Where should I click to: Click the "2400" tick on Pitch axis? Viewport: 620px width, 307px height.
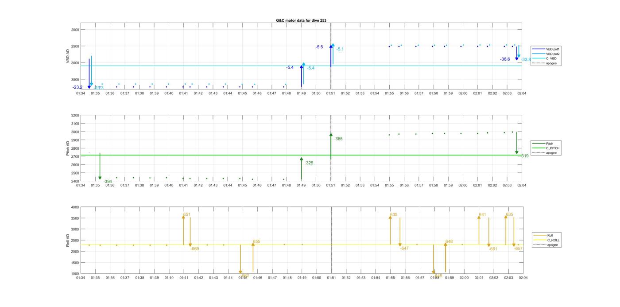pyautogui.click(x=75, y=181)
